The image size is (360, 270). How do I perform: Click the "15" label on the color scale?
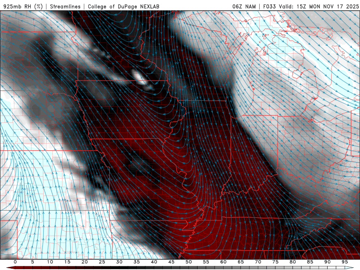tap(67, 262)
